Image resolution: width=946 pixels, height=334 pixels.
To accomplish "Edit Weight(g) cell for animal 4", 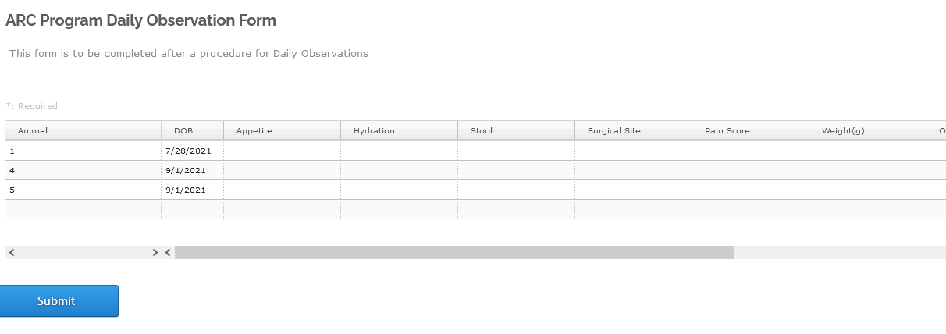I will point(868,170).
